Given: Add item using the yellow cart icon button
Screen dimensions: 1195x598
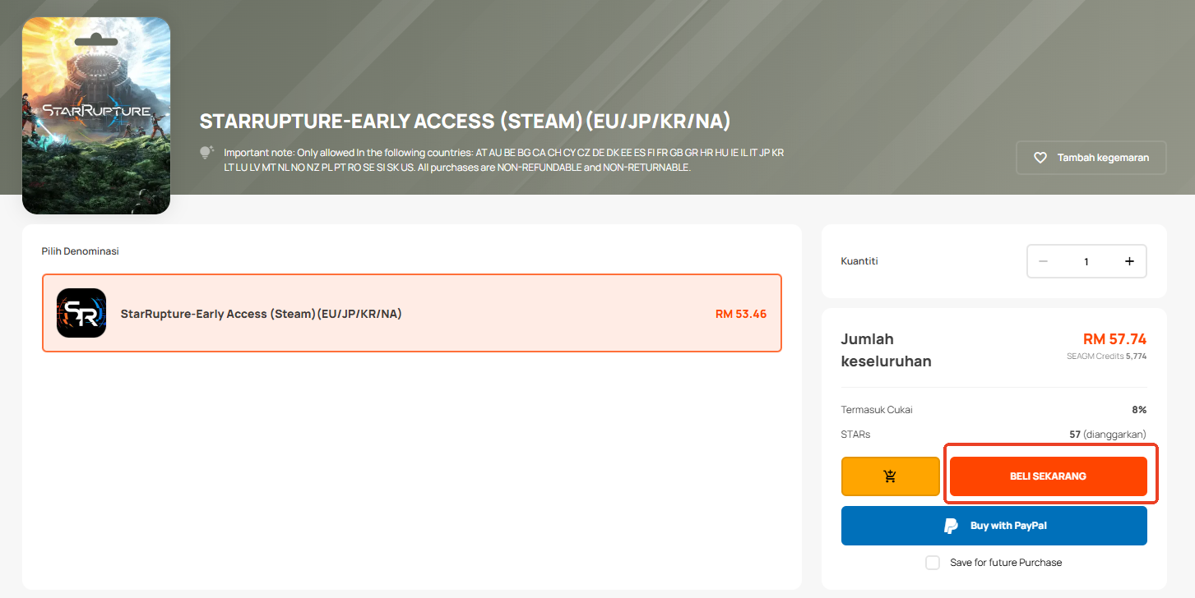Looking at the screenshot, I should pos(890,476).
